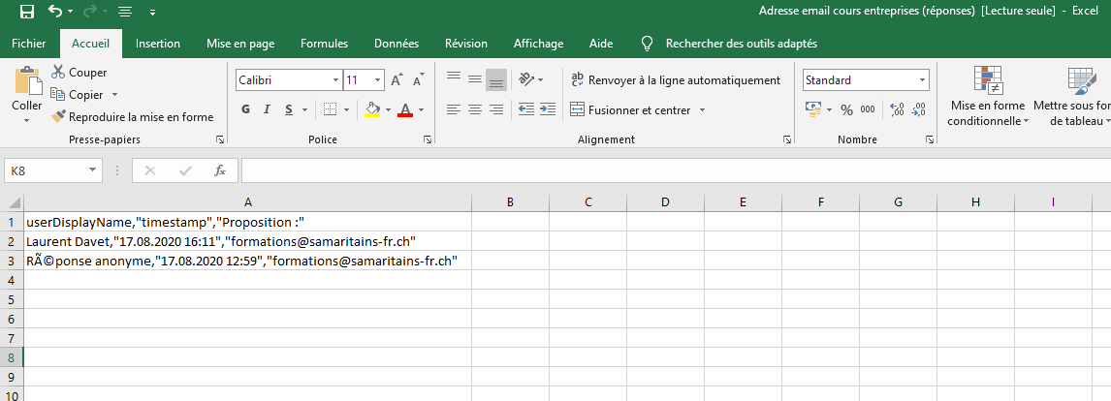This screenshot has height=401, width=1111.
Task: Align text to top
Action: [454, 77]
